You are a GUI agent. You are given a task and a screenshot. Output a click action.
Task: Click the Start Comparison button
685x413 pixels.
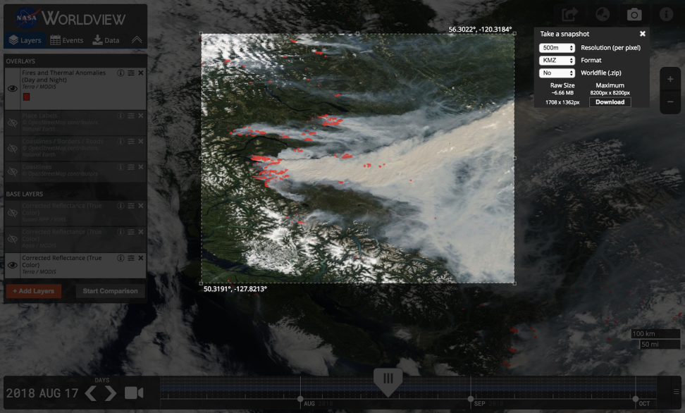click(x=110, y=291)
